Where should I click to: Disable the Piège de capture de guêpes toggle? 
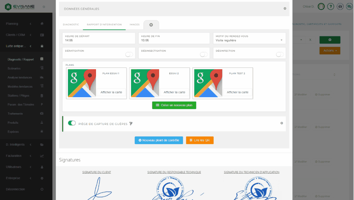point(72,123)
